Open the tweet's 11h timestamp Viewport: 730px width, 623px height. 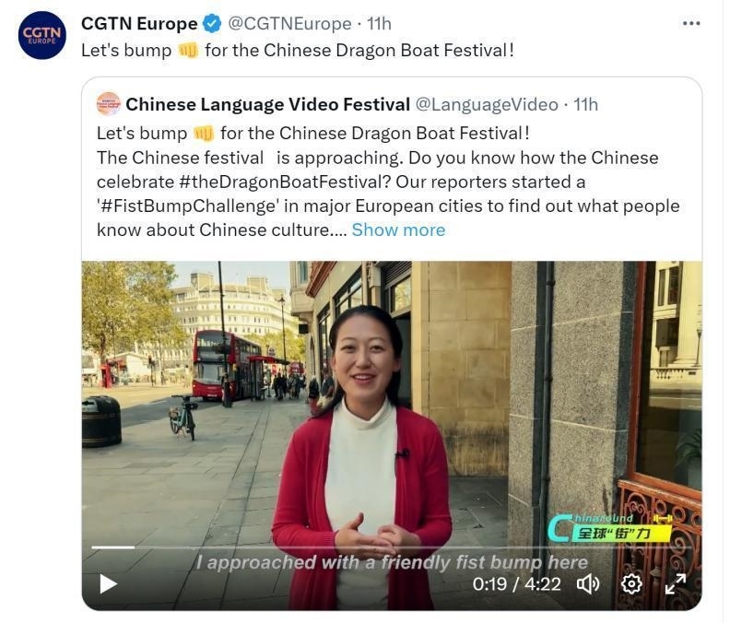[379, 23]
